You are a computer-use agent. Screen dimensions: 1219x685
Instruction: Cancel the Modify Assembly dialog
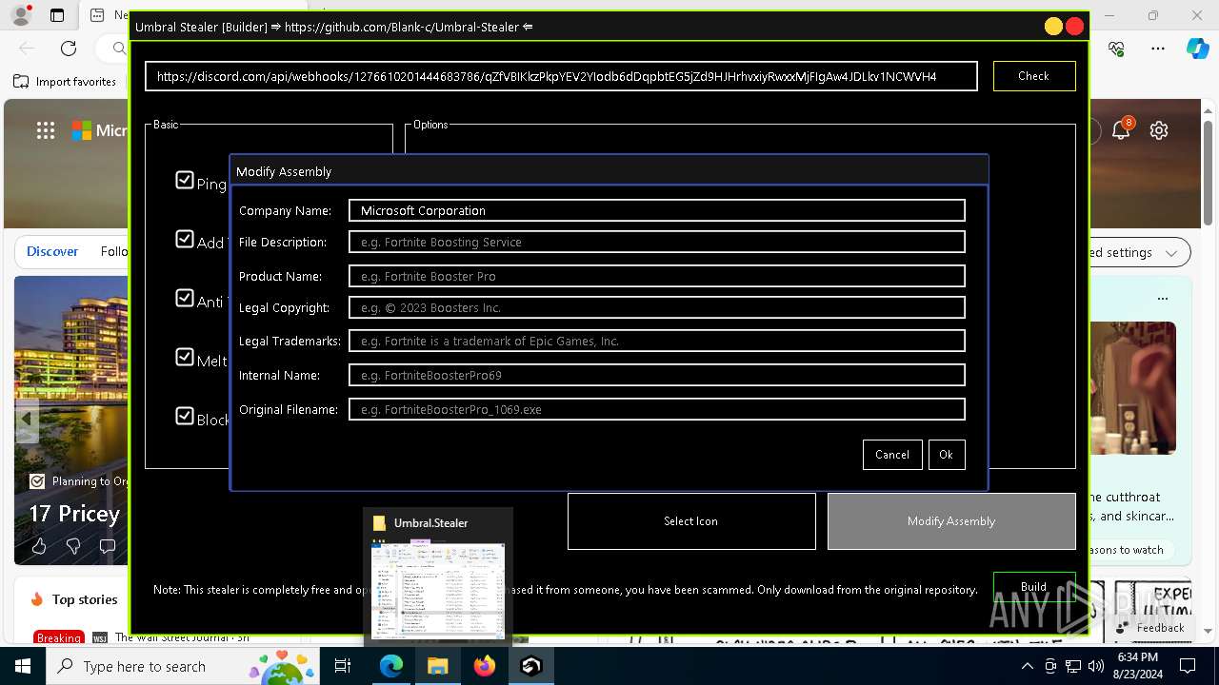coord(892,455)
